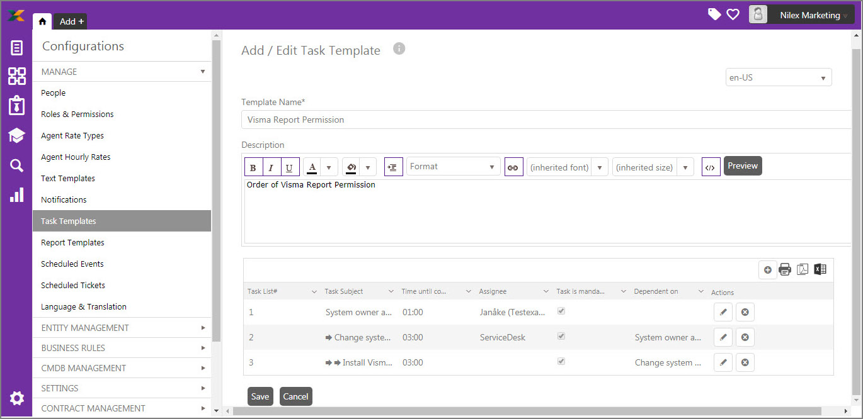863x419 pixels.
Task: Toggle mandatory checkbox for task 3
Action: [561, 361]
